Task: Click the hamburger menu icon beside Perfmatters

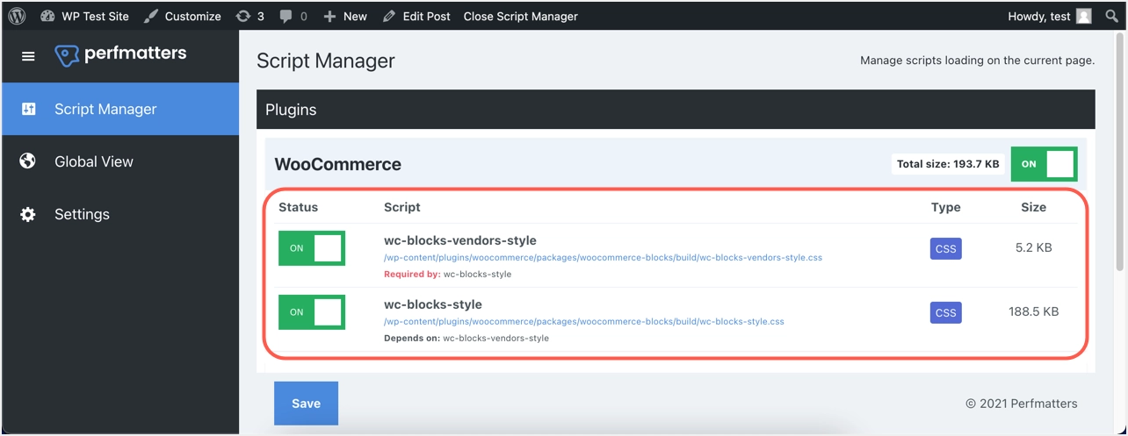Action: click(28, 56)
